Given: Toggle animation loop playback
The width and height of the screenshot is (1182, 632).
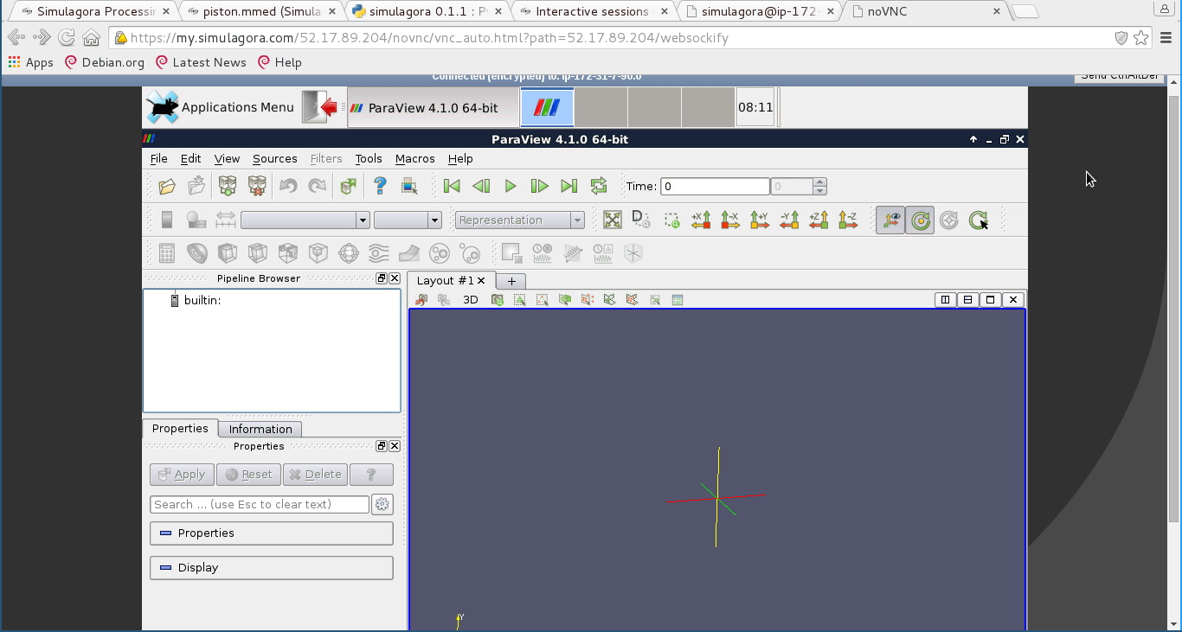Looking at the screenshot, I should tap(598, 186).
